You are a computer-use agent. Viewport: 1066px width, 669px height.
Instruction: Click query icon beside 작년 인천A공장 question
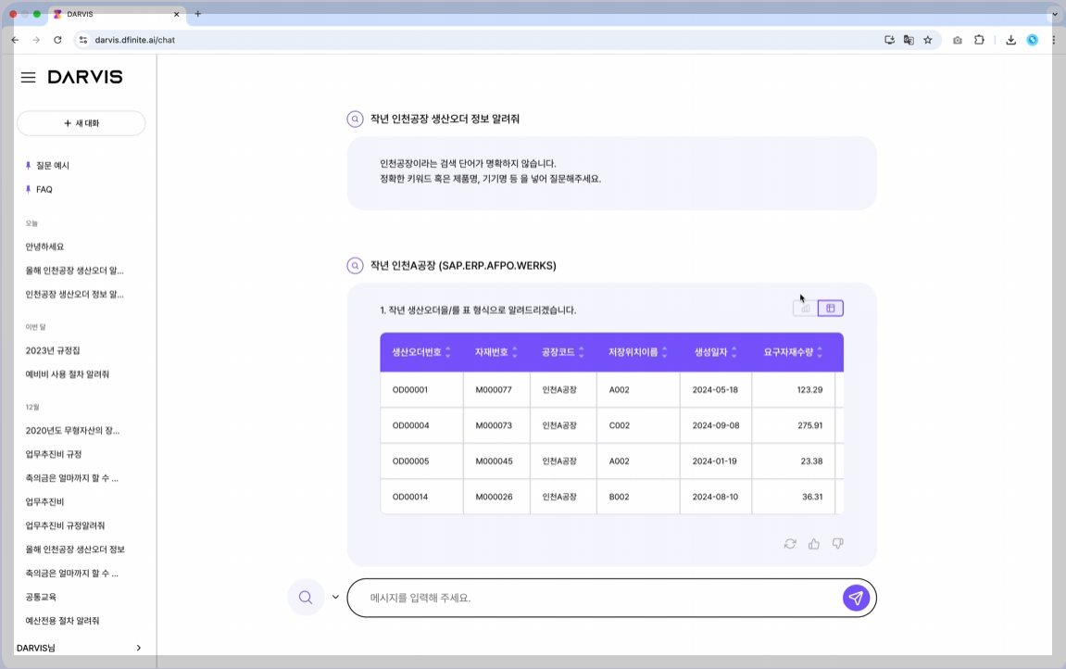tap(355, 266)
